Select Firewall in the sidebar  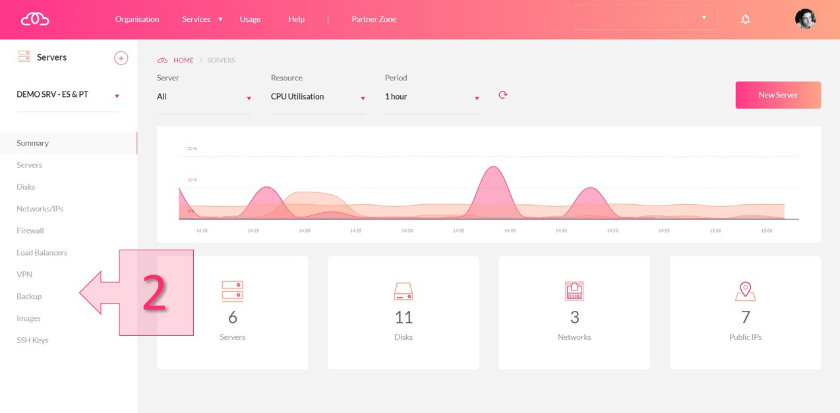tap(30, 231)
